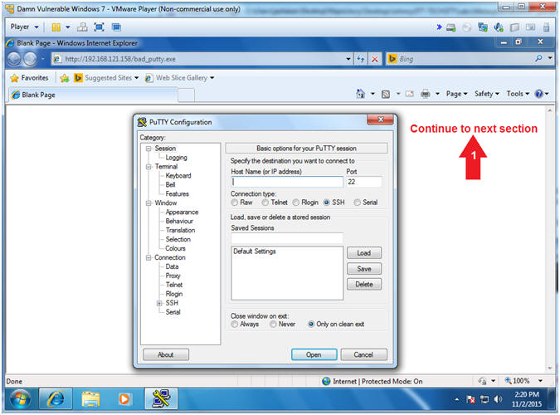Click the VMware printer device icon
560x415 pixels.
(x=514, y=27)
